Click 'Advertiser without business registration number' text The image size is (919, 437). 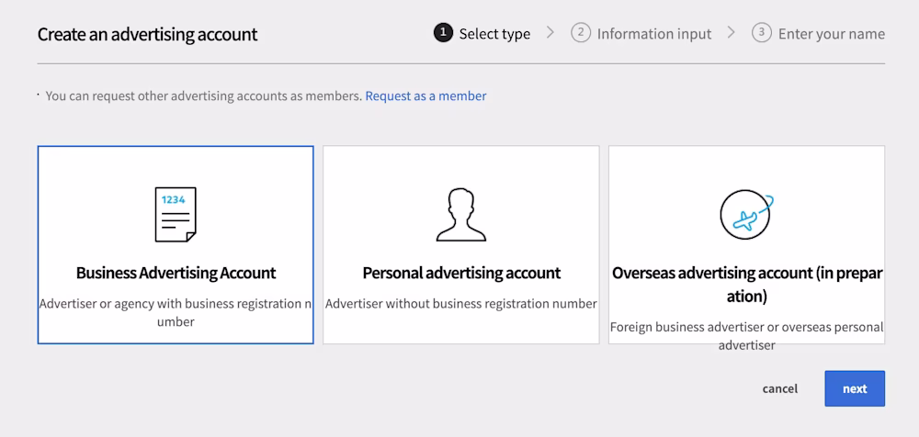(x=461, y=304)
